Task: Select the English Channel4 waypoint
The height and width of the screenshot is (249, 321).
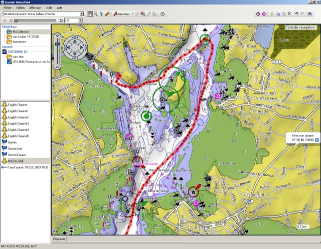Action: point(18,130)
